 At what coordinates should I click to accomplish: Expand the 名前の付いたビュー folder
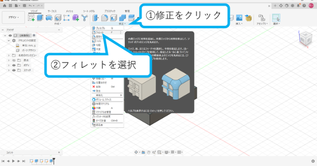pyautogui.click(x=9, y=55)
